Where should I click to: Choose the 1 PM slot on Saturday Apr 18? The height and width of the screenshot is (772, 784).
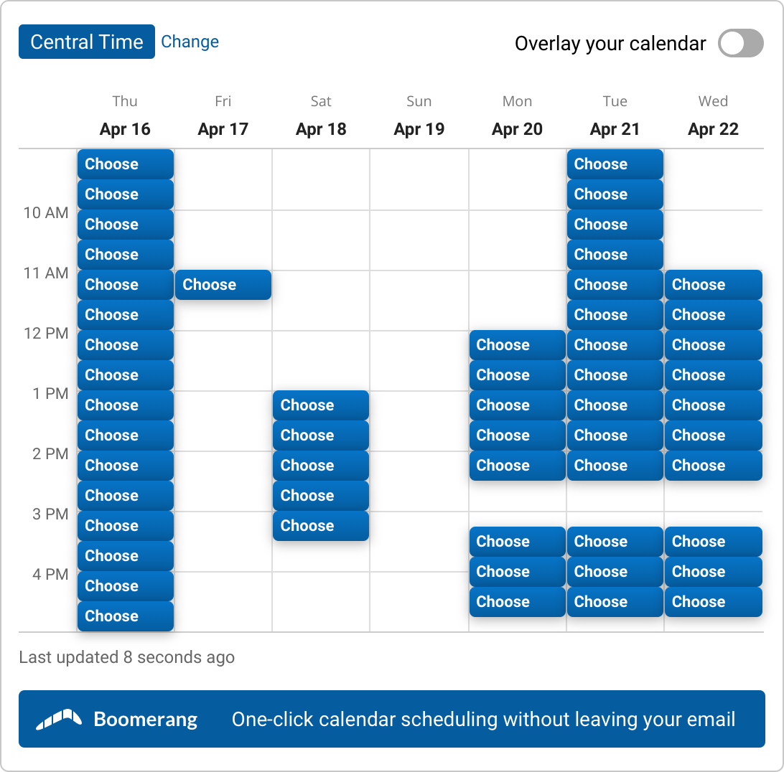tap(320, 405)
